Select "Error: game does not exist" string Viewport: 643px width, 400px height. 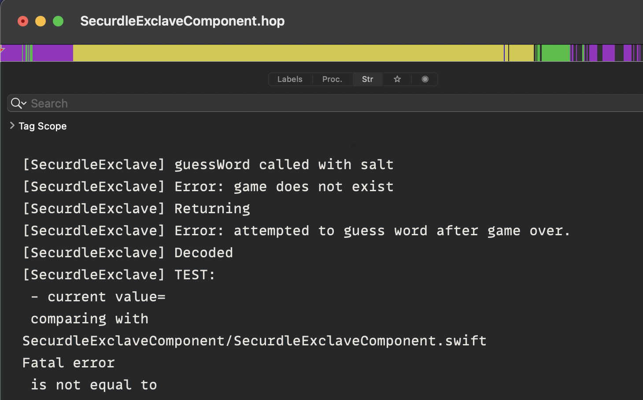pyautogui.click(x=208, y=187)
